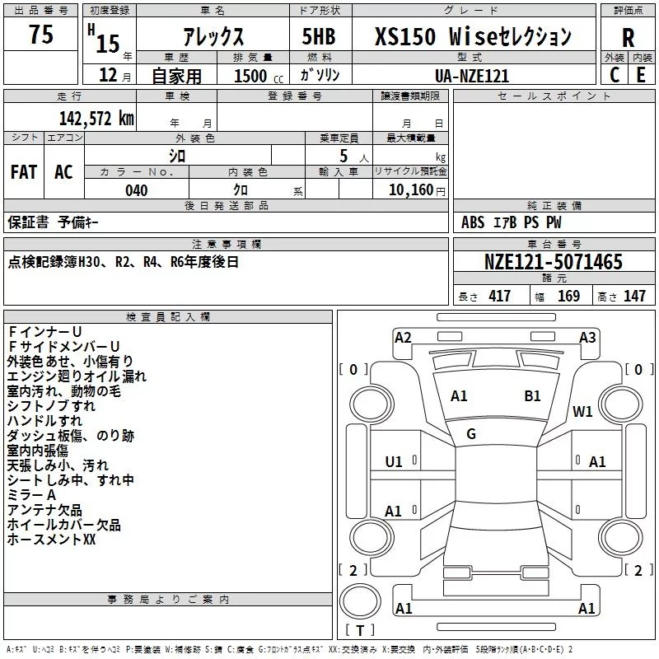659x659 pixels.
Task: Select note アンテナ欠品
Action: (44, 510)
